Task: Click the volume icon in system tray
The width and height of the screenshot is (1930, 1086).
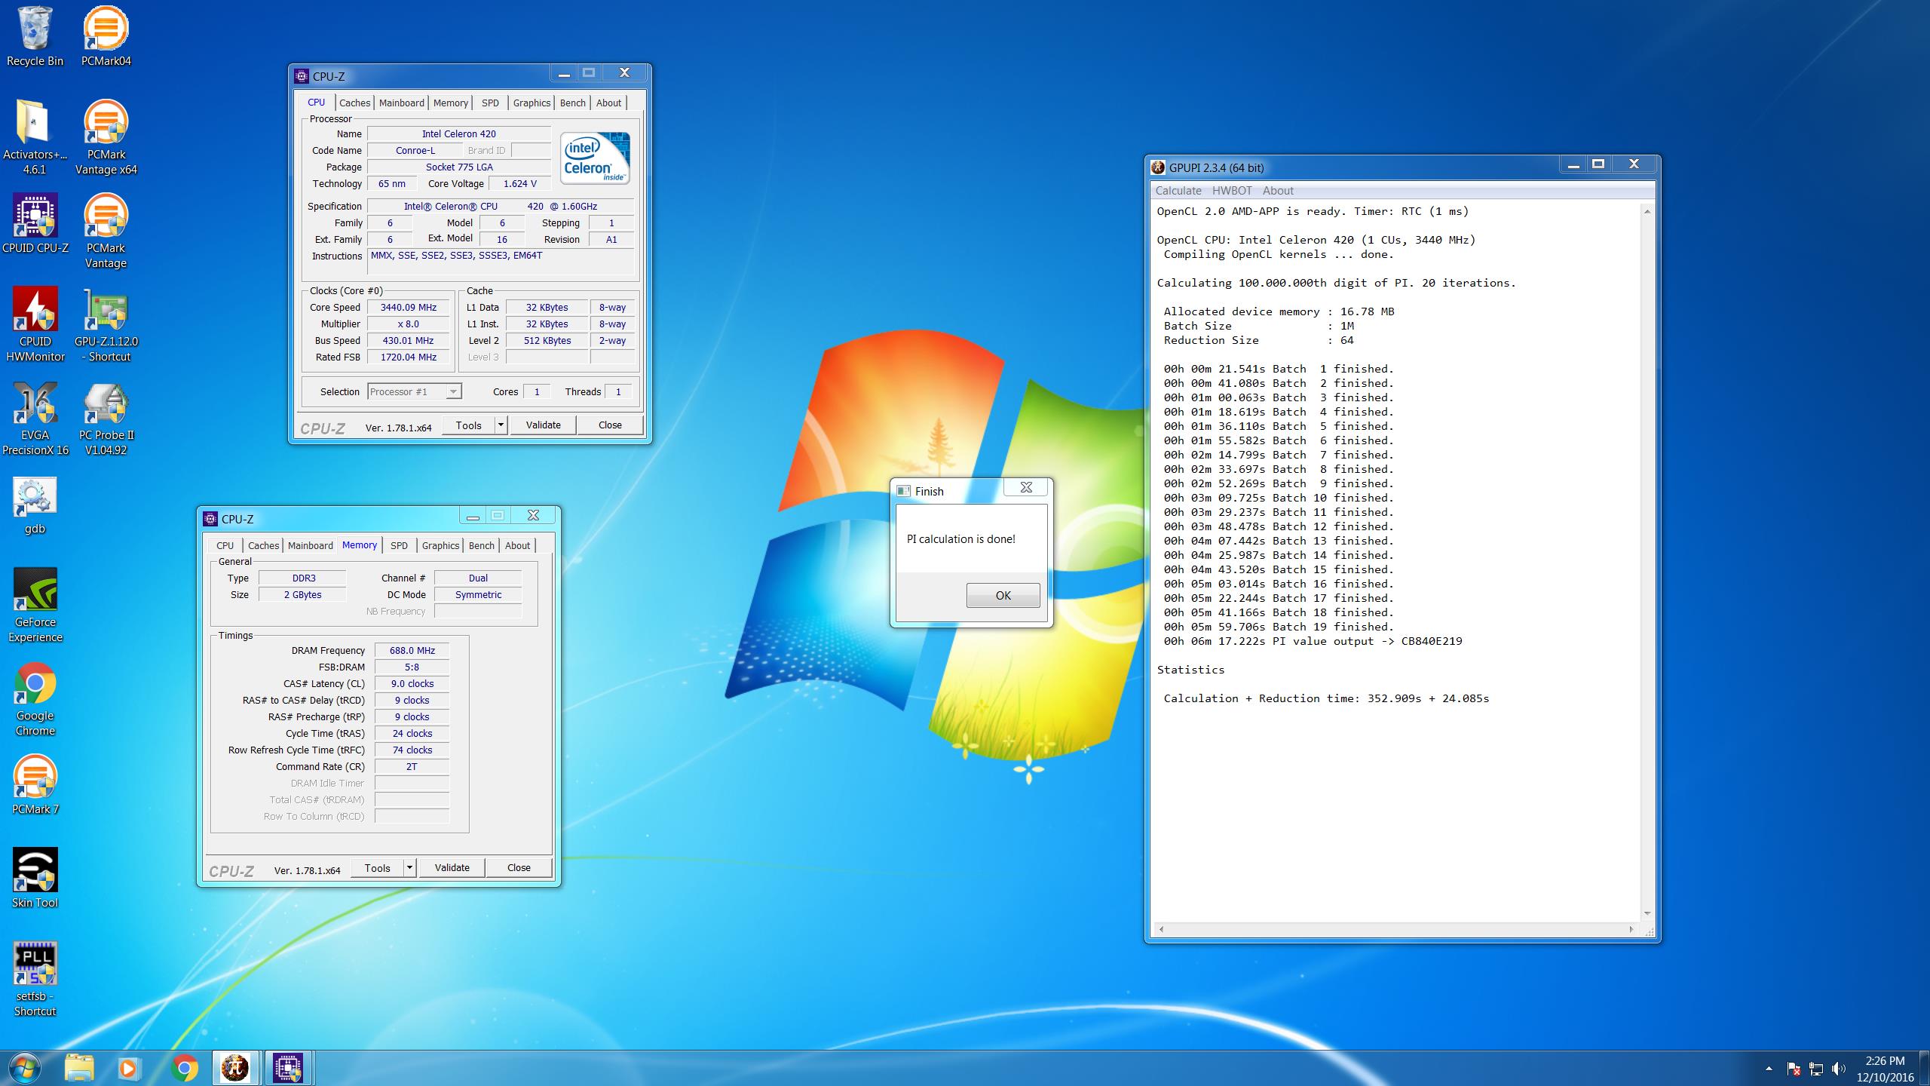Action: click(x=1839, y=1069)
